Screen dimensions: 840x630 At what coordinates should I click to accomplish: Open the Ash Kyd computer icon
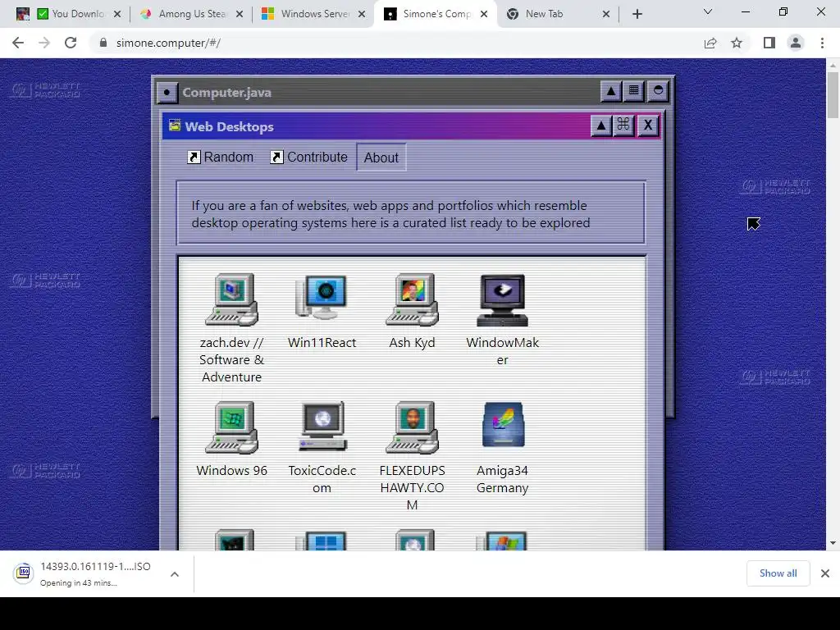click(412, 299)
